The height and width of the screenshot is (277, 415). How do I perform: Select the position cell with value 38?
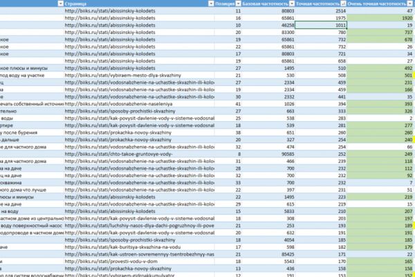point(228,132)
